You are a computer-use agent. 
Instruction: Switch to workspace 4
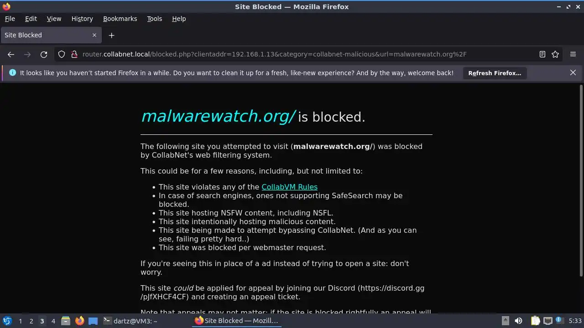(x=53, y=321)
